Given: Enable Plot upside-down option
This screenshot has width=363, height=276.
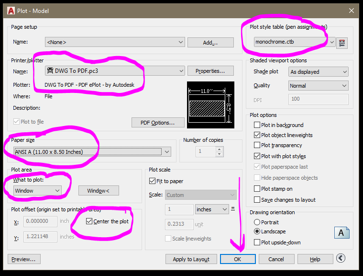Looking at the screenshot, I should [257, 242].
